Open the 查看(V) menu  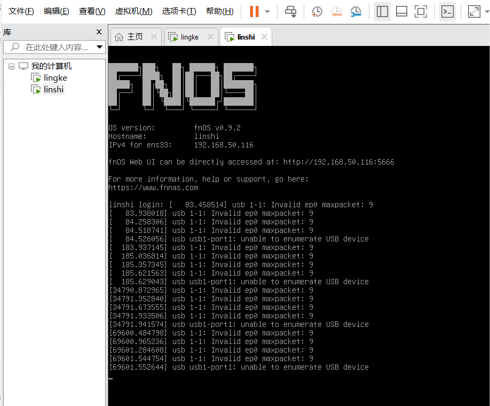coord(92,11)
